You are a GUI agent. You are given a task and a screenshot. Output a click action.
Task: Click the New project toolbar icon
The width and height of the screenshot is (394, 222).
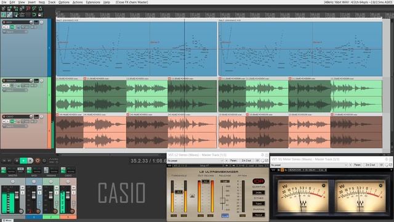click(x=3, y=8)
